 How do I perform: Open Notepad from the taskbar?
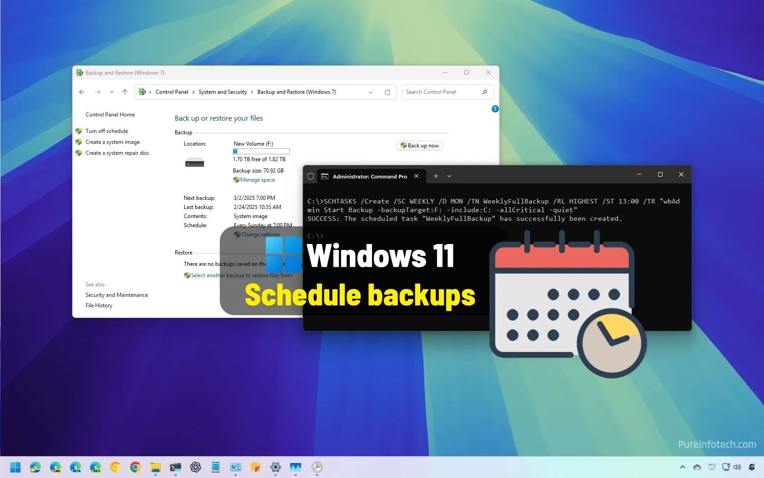point(216,467)
